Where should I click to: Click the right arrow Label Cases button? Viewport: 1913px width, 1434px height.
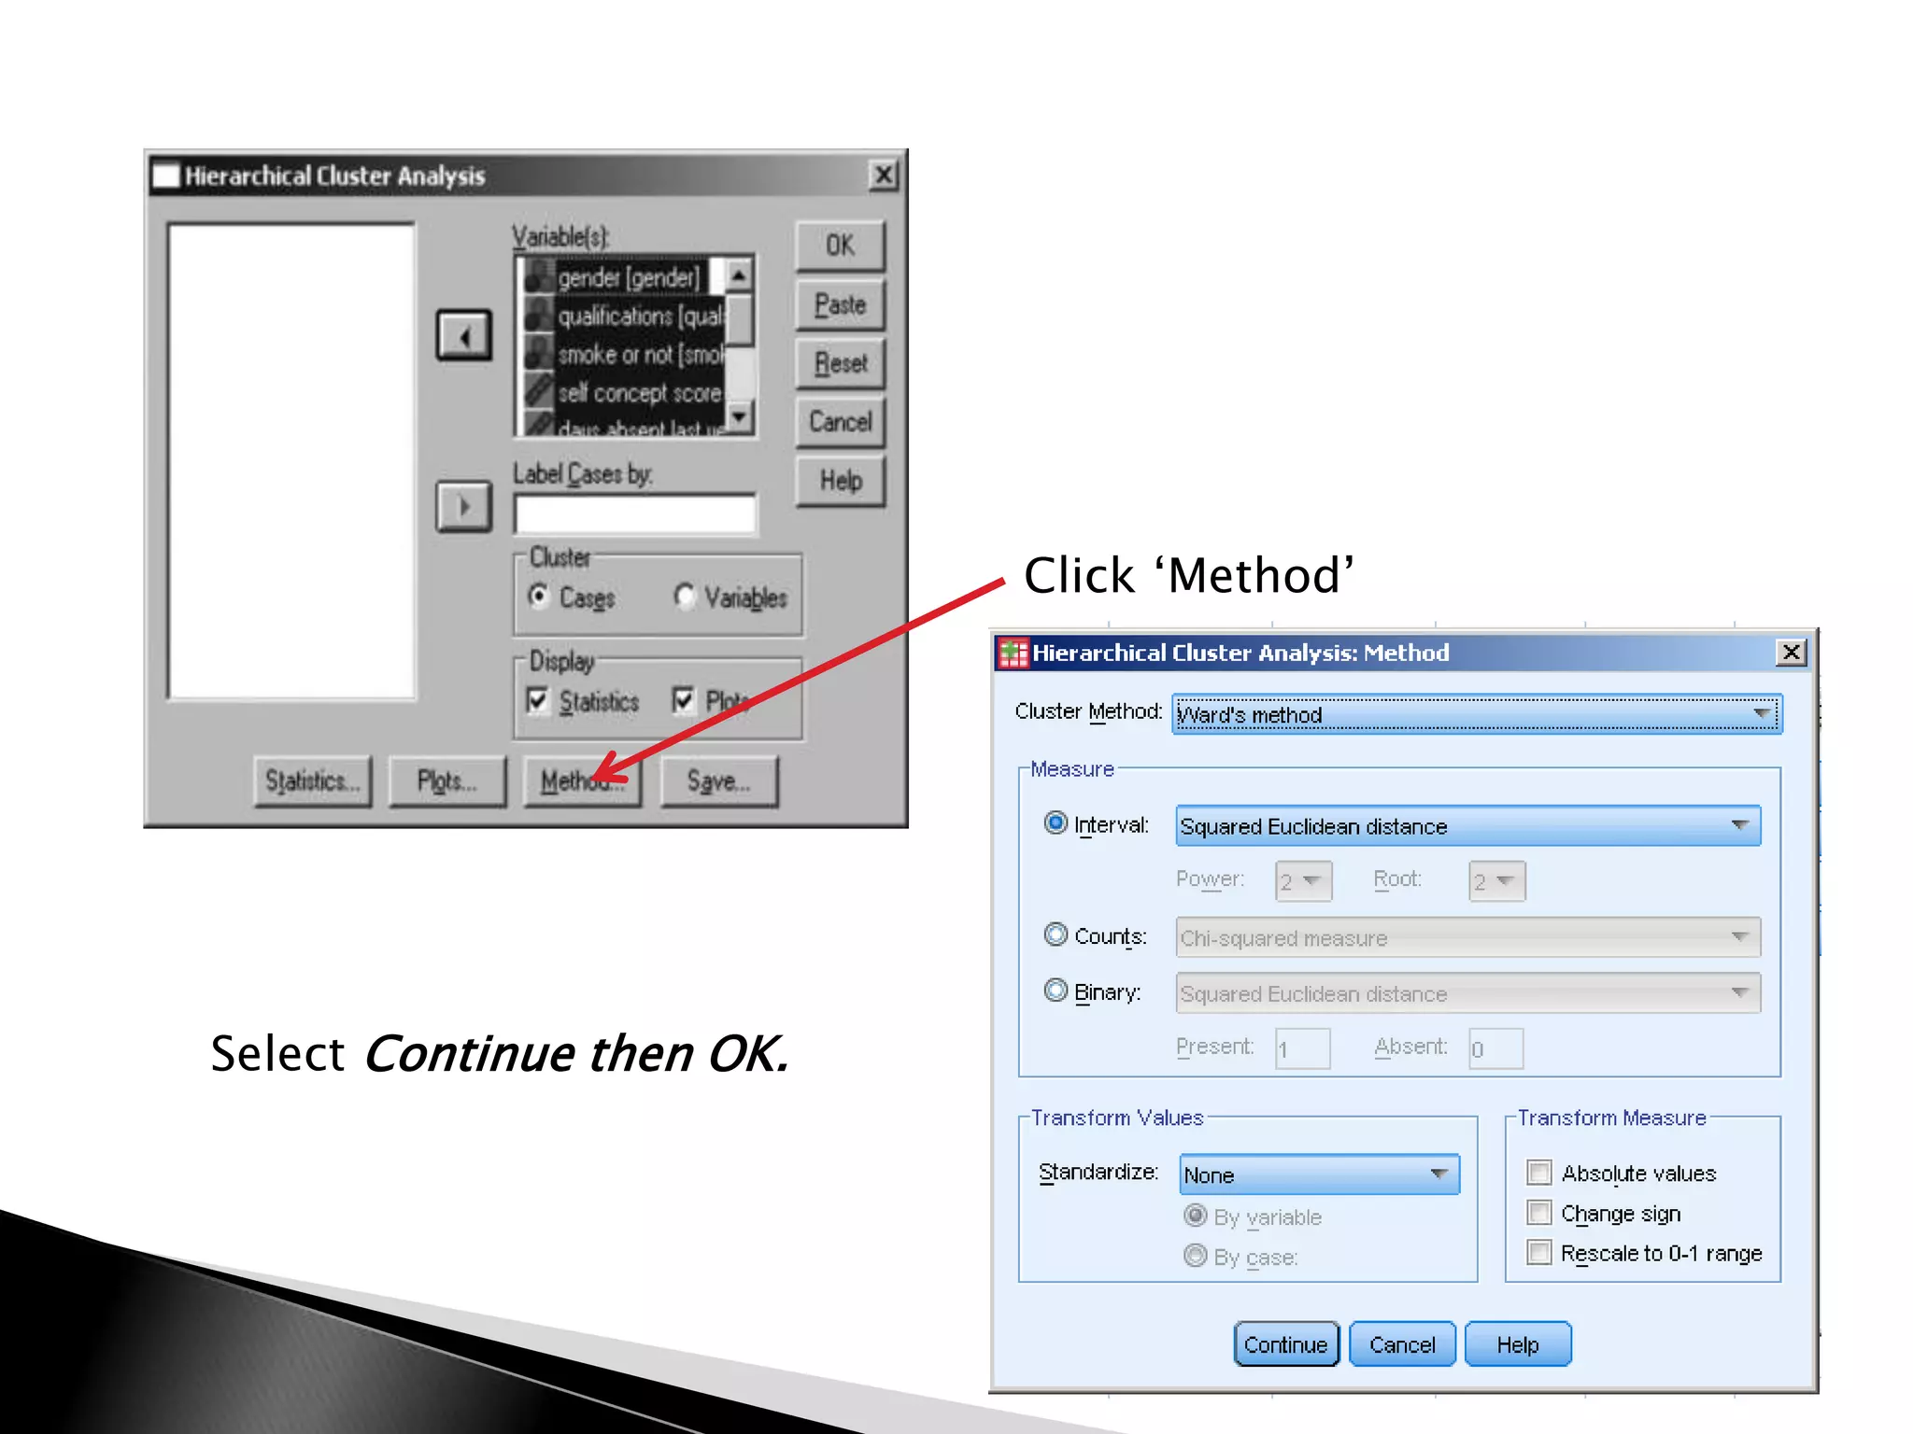click(464, 507)
